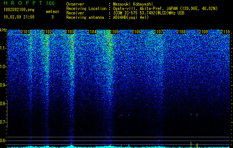The height and width of the screenshot is (148, 233).
Task: Select the 2105 time marker
Action: tap(114, 32)
